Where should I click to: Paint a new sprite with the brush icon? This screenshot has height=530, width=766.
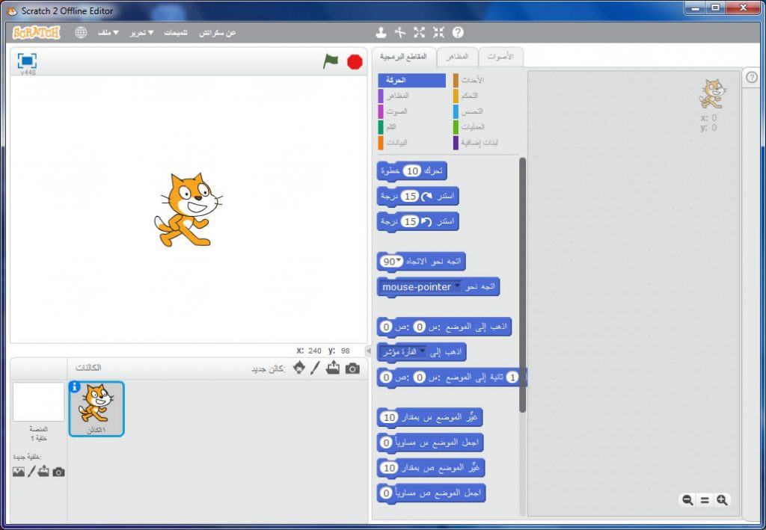(315, 368)
